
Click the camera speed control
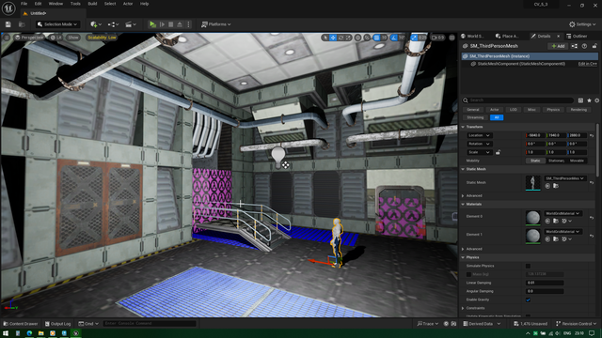coord(437,38)
